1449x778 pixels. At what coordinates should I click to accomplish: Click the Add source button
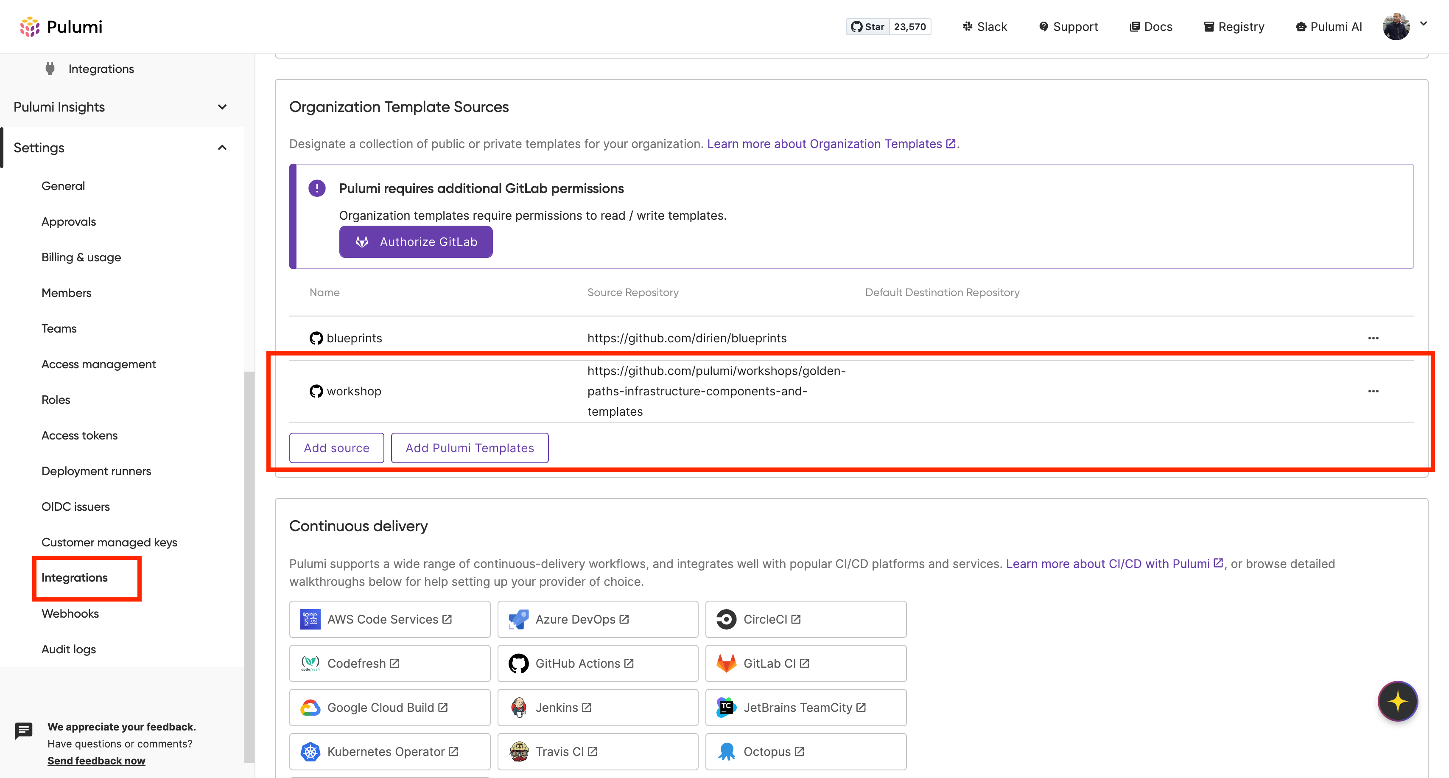pyautogui.click(x=336, y=448)
